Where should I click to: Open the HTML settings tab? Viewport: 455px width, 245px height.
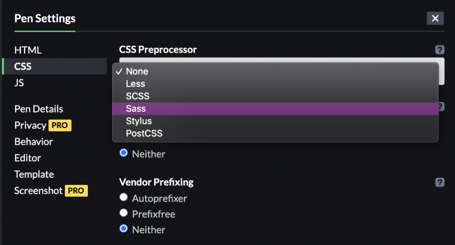(28, 50)
